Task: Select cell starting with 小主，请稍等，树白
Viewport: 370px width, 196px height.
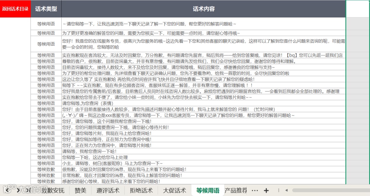Action: (203, 163)
